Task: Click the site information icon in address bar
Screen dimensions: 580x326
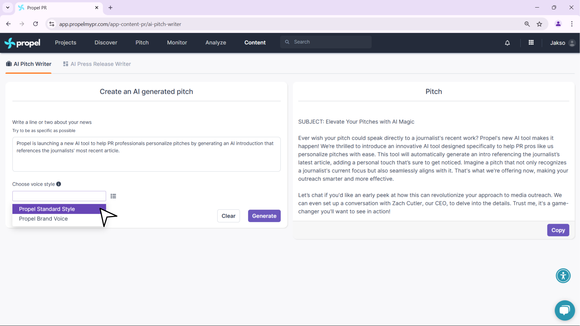Action: click(x=52, y=24)
